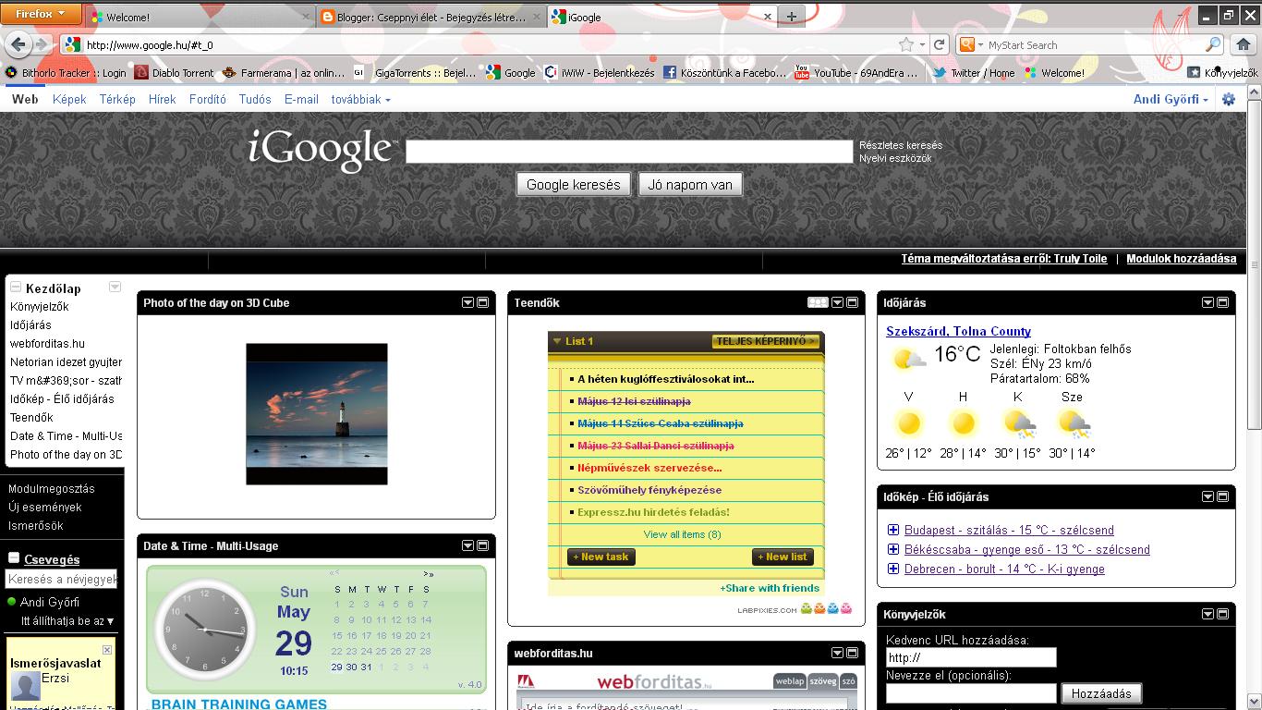This screenshot has width=1262, height=710.
Task: Open the Firefox application menu
Action: coord(42,14)
